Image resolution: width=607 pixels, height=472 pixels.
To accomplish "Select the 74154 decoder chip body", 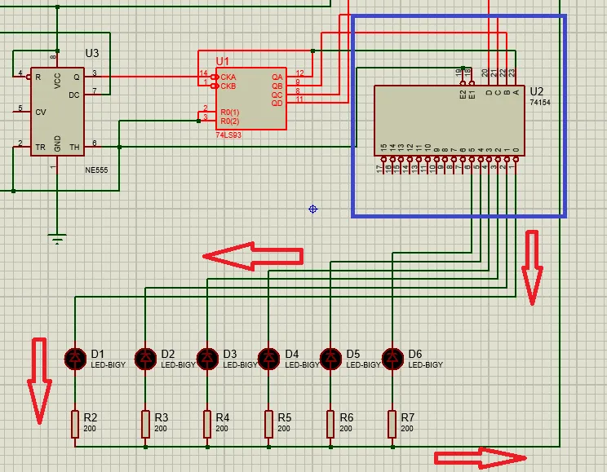I will 450,121.
